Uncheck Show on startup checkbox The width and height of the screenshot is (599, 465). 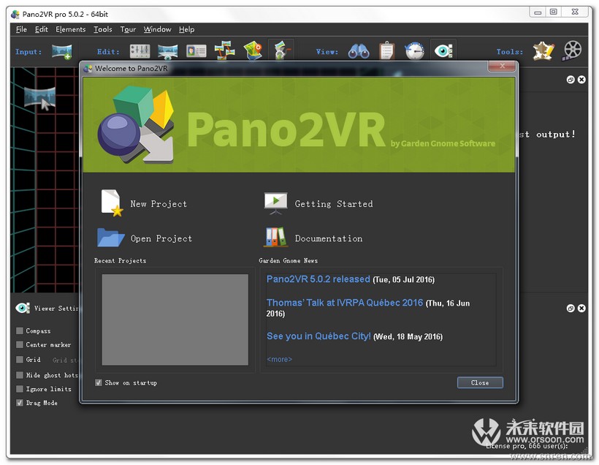[x=99, y=382]
